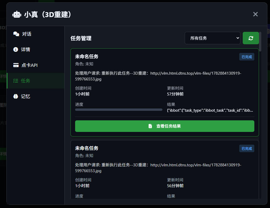The image size is (270, 208).
Task: Click the robot icon in the dialog header
Action: (17, 14)
